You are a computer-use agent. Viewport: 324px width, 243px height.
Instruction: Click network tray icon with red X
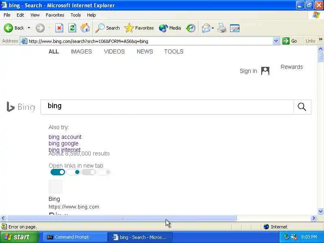click(294, 237)
